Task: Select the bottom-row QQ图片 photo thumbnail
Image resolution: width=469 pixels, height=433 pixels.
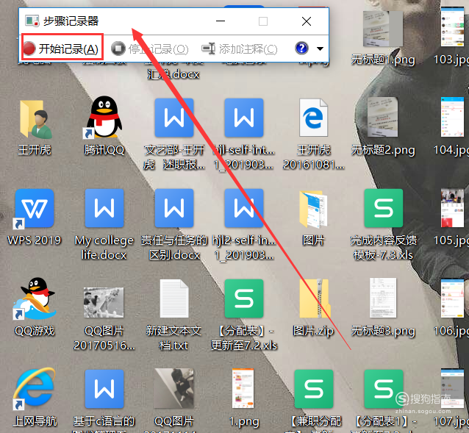Action: coord(174,388)
